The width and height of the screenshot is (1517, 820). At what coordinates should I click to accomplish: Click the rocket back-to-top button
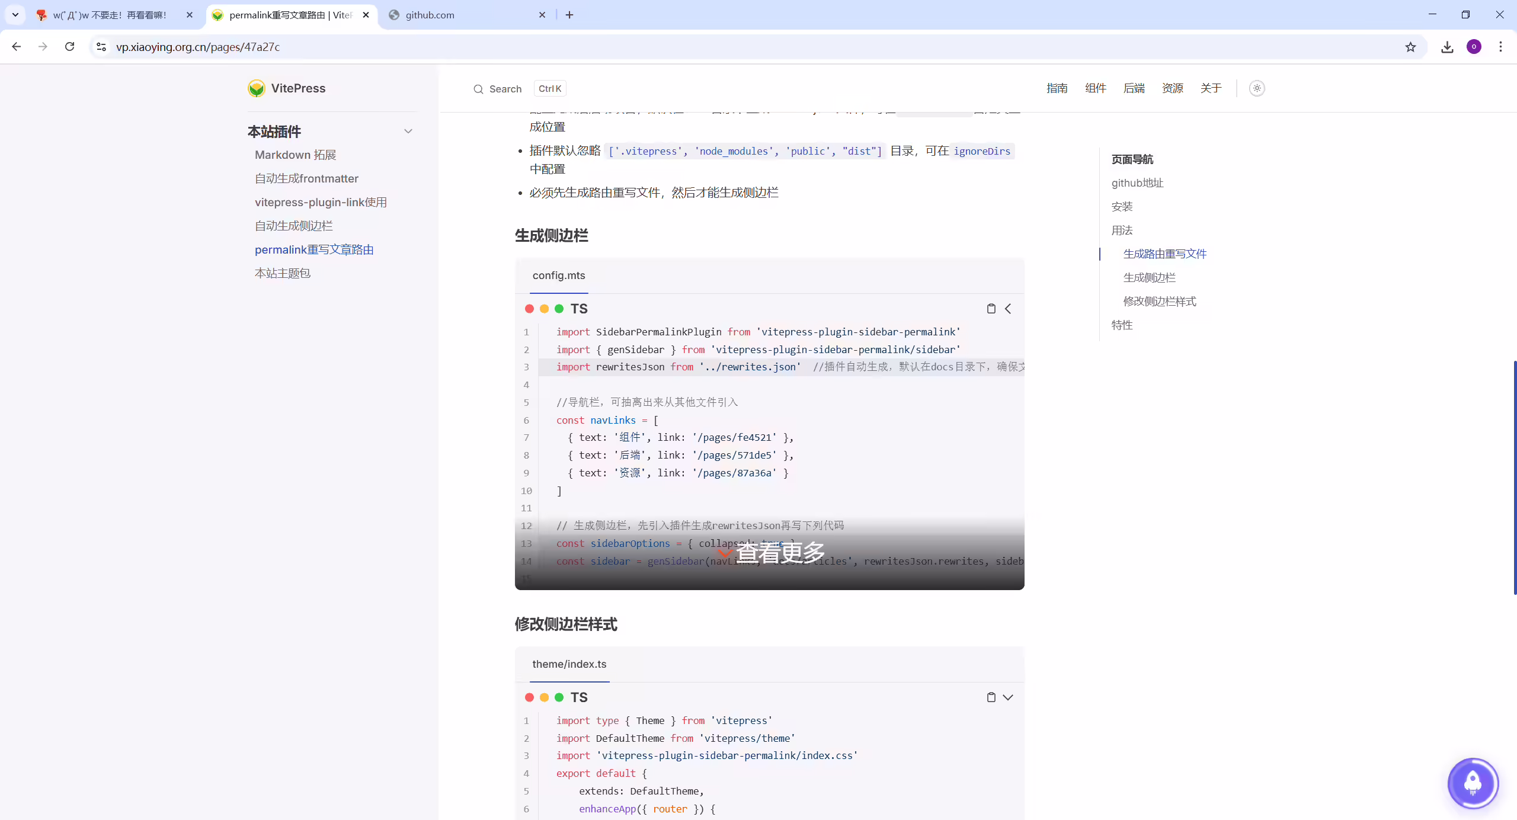1473,783
